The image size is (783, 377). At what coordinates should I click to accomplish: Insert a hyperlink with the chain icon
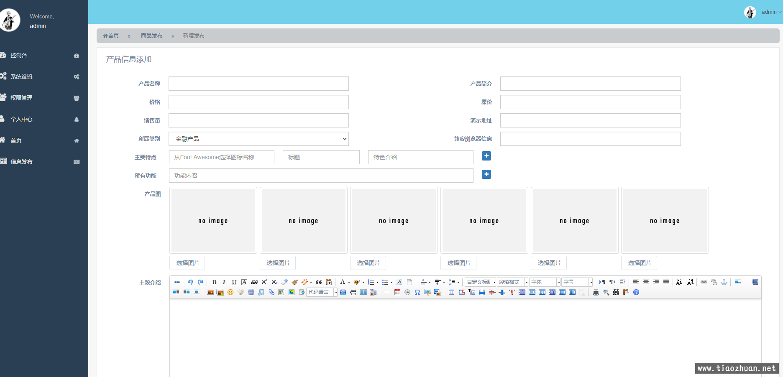pyautogui.click(x=704, y=282)
